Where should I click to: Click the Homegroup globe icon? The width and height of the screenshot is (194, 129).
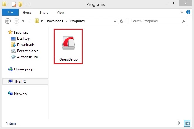coord(10,69)
